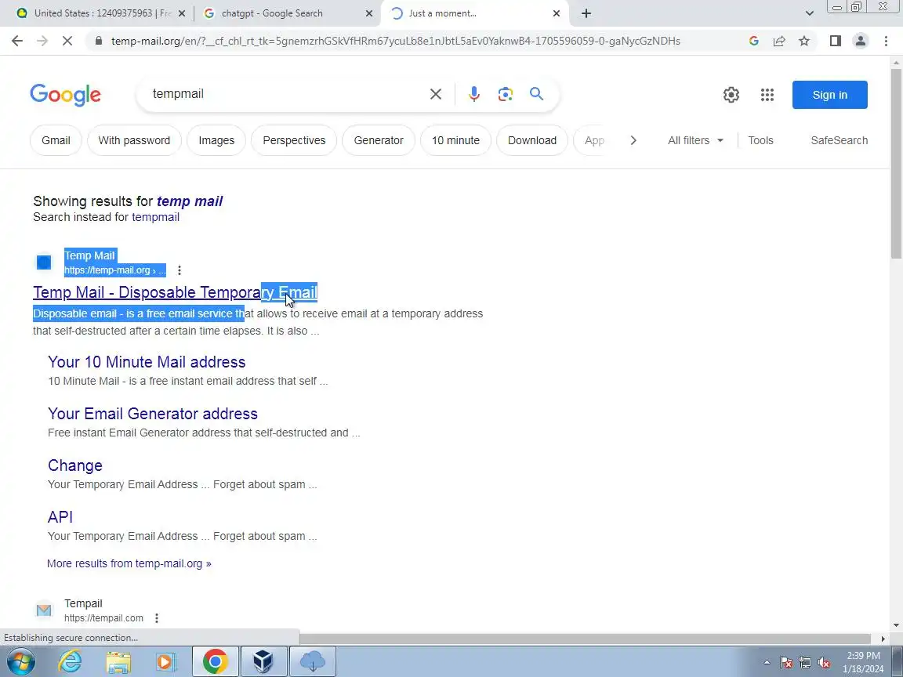
Task: Show hidden system tray icons
Action: [767, 663]
